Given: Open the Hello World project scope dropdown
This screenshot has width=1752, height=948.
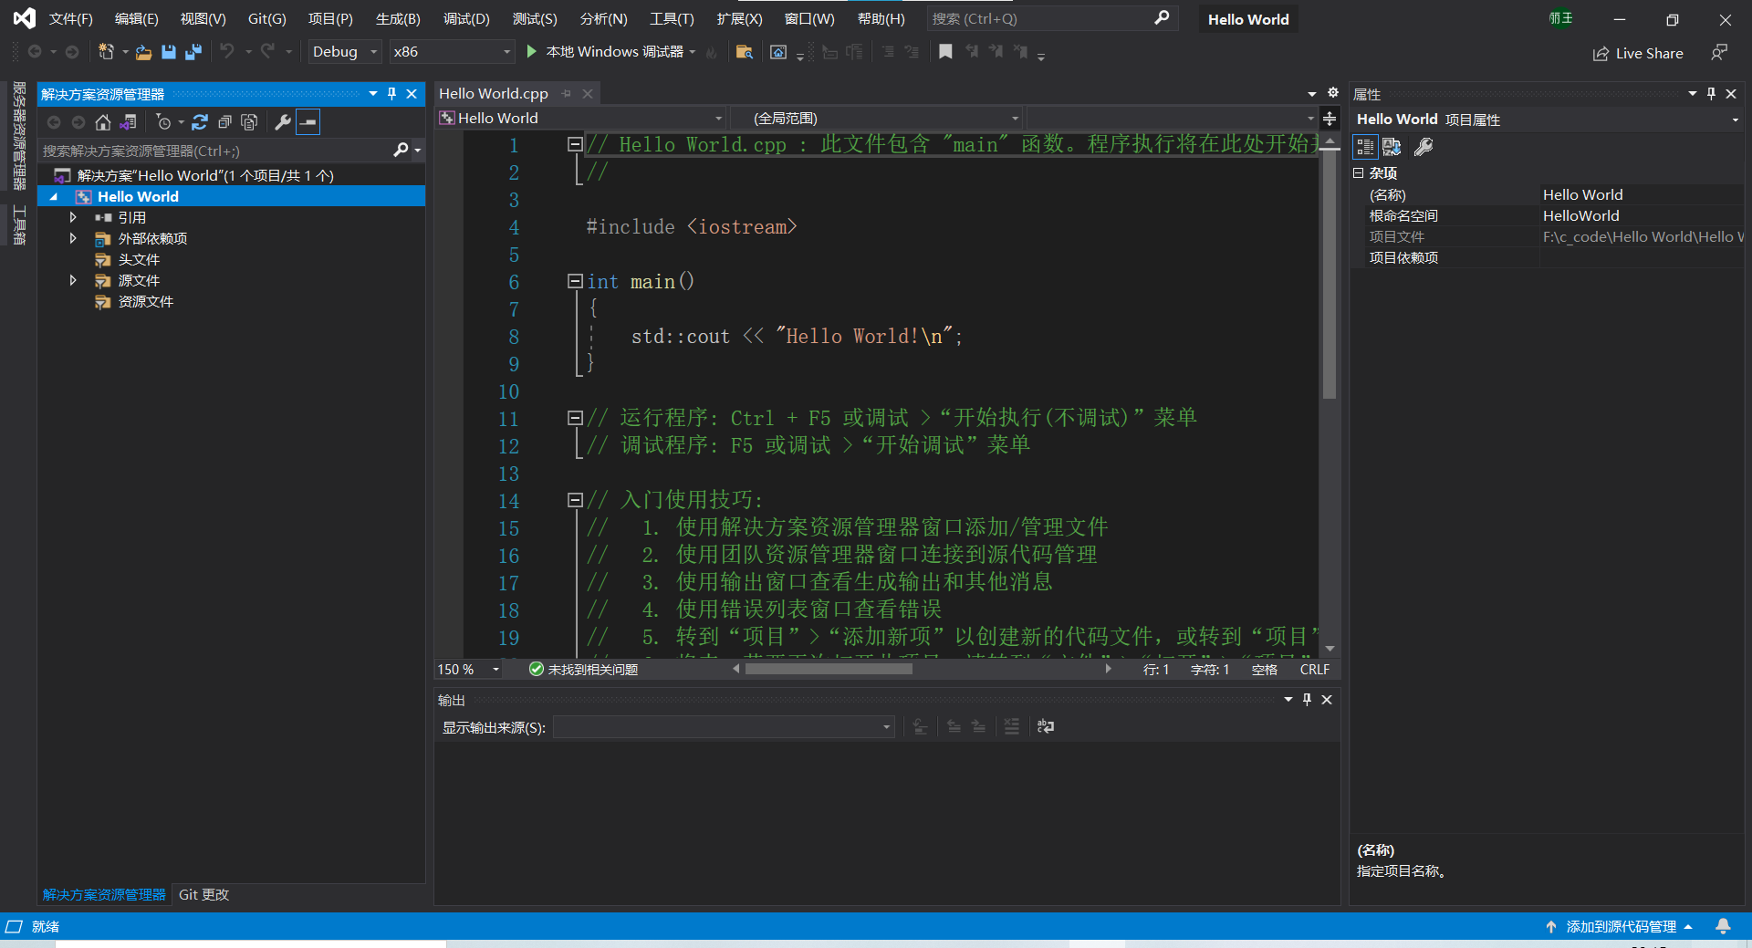Looking at the screenshot, I should point(581,118).
